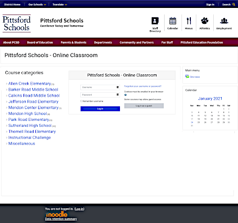The image size is (238, 223).
Task: Open Departments menu
Action: coord(103,43)
